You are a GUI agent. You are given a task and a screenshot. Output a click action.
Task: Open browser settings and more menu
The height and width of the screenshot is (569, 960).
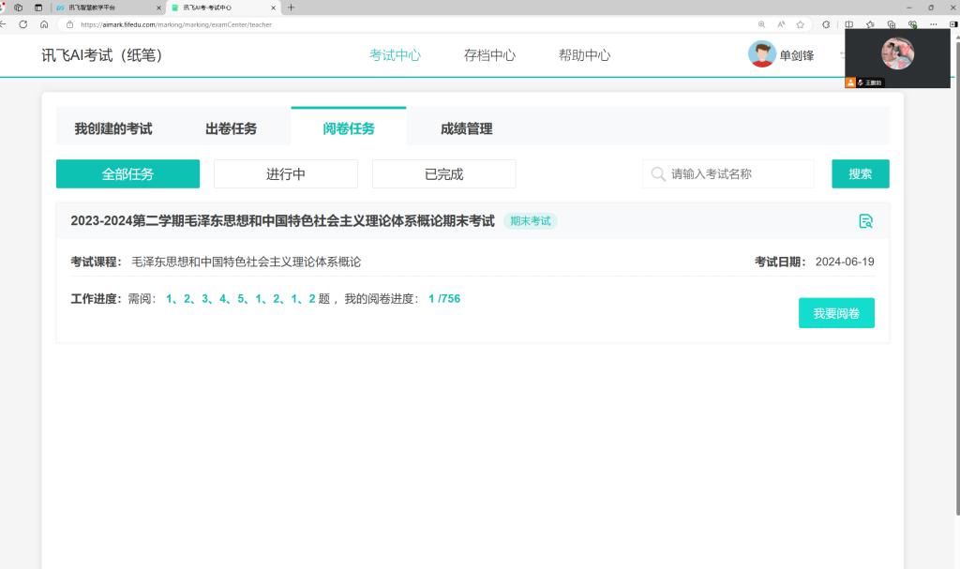(x=933, y=24)
